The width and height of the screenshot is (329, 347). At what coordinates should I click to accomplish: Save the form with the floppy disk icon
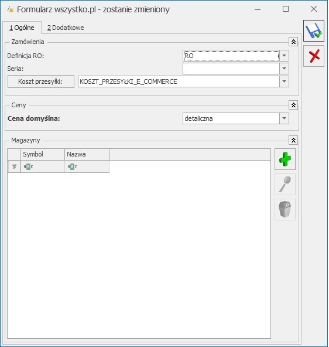314,30
